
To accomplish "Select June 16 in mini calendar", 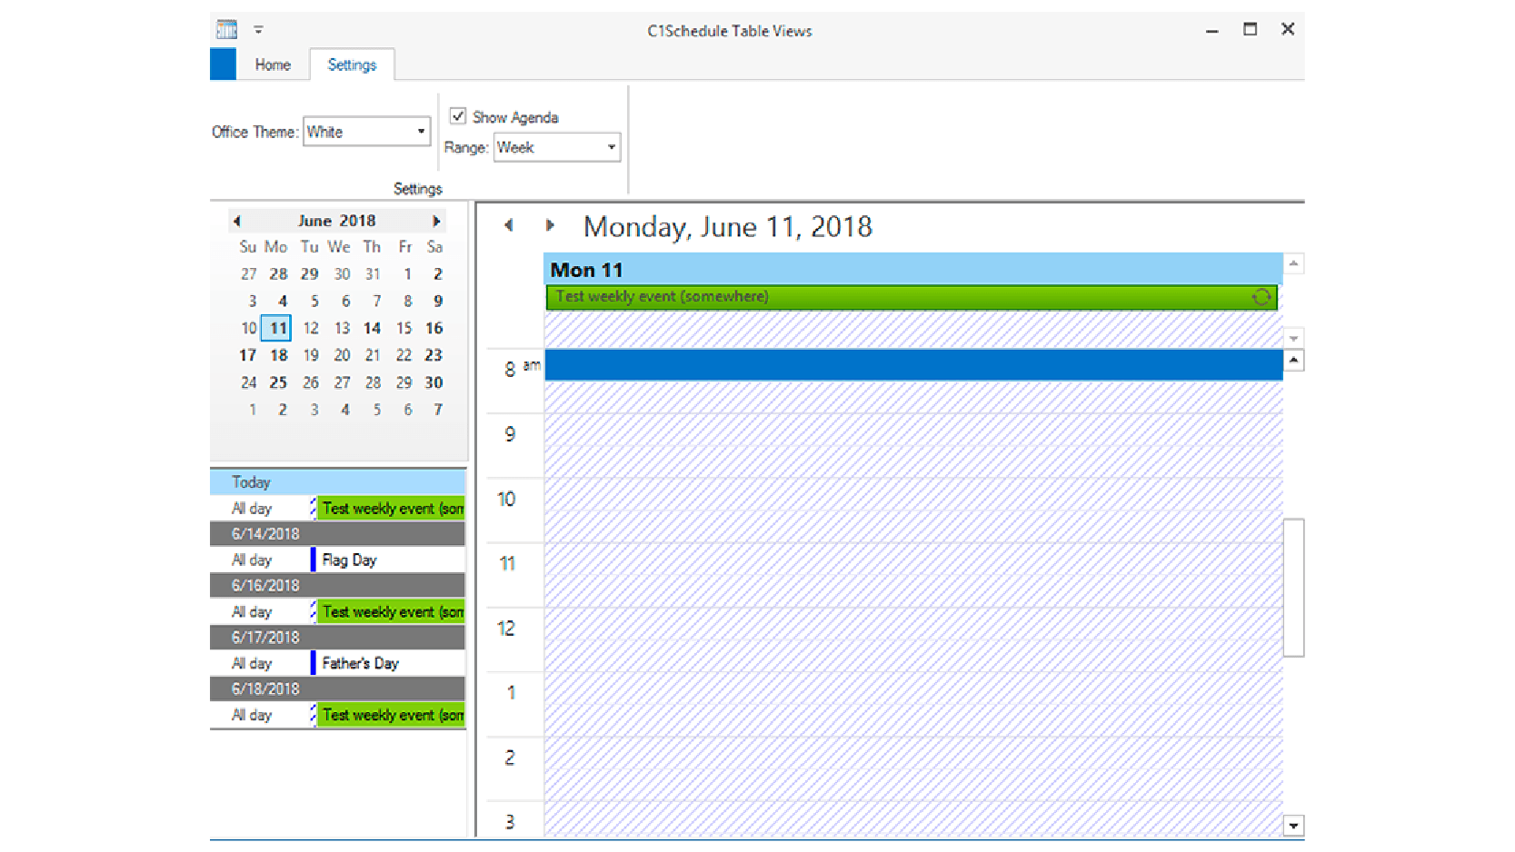I will click(434, 328).
